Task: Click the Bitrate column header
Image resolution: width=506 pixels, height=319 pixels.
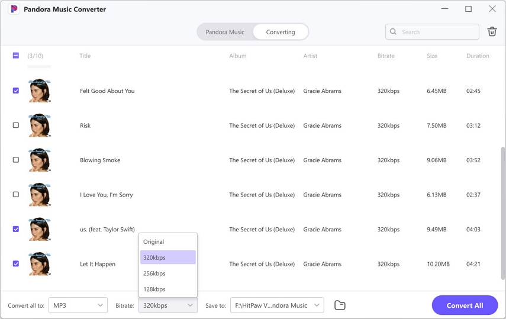Action: click(386, 56)
